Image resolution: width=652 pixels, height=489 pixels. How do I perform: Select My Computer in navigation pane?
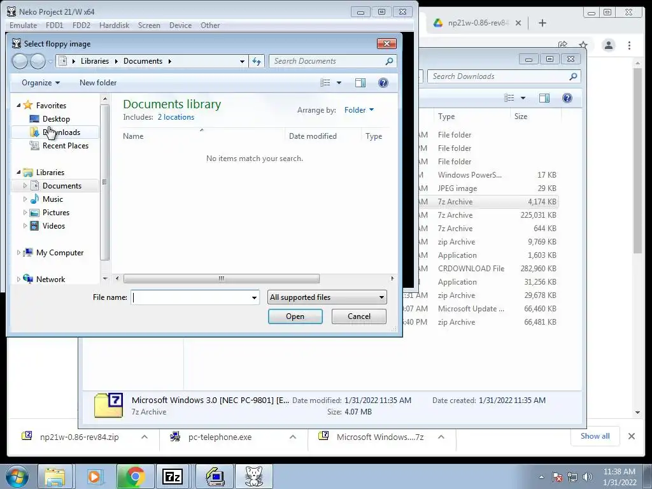pyautogui.click(x=59, y=252)
